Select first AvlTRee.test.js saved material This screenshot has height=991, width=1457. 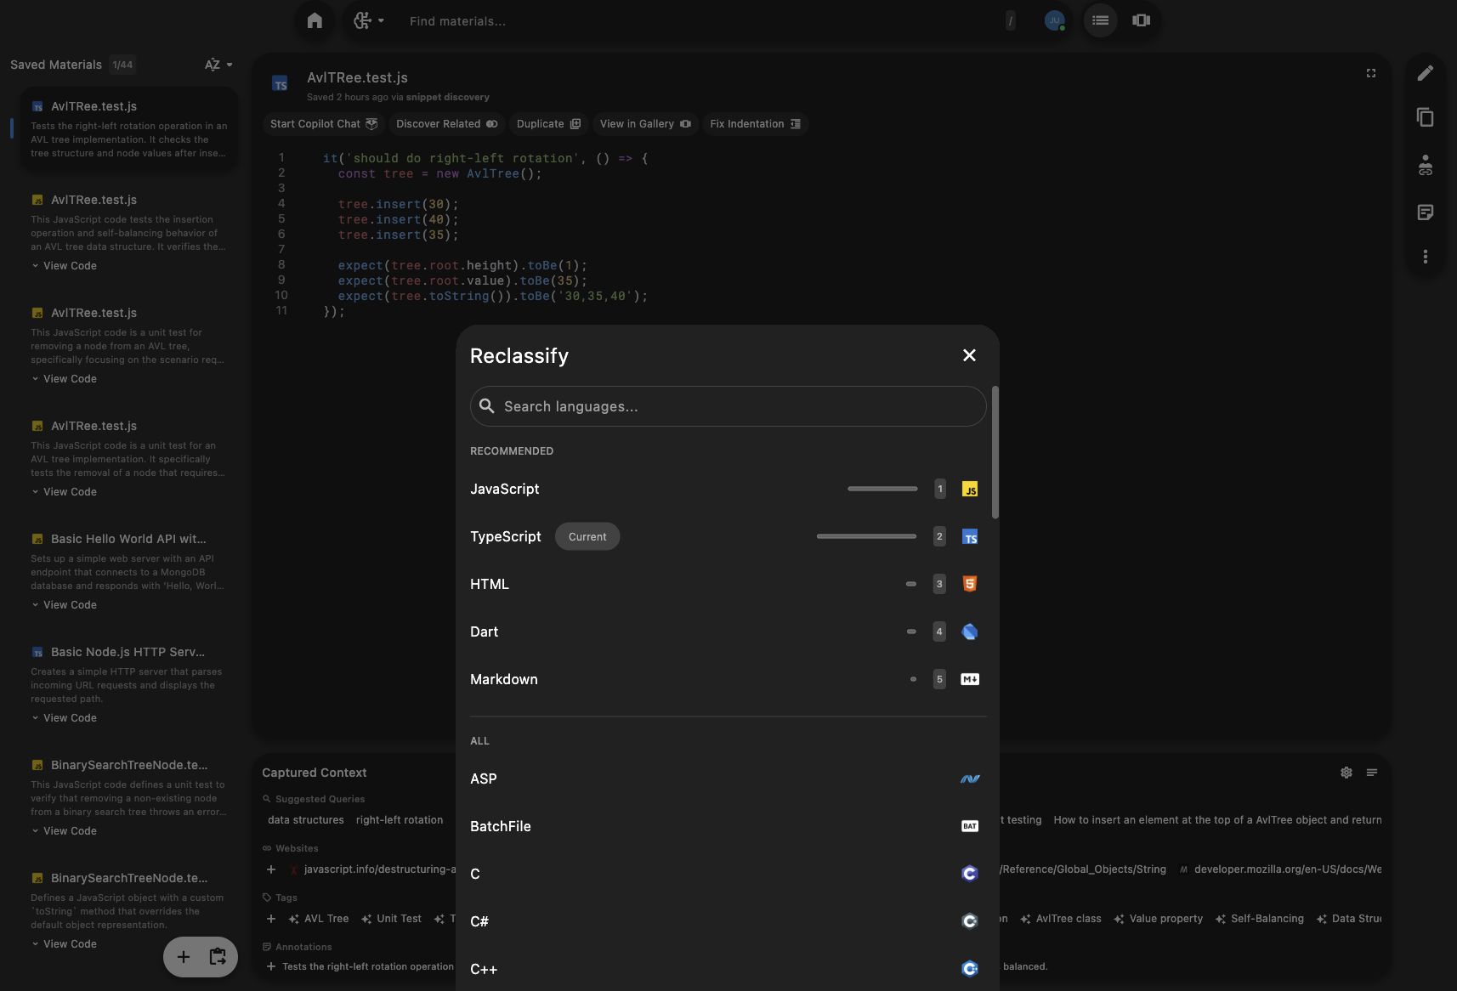[129, 129]
